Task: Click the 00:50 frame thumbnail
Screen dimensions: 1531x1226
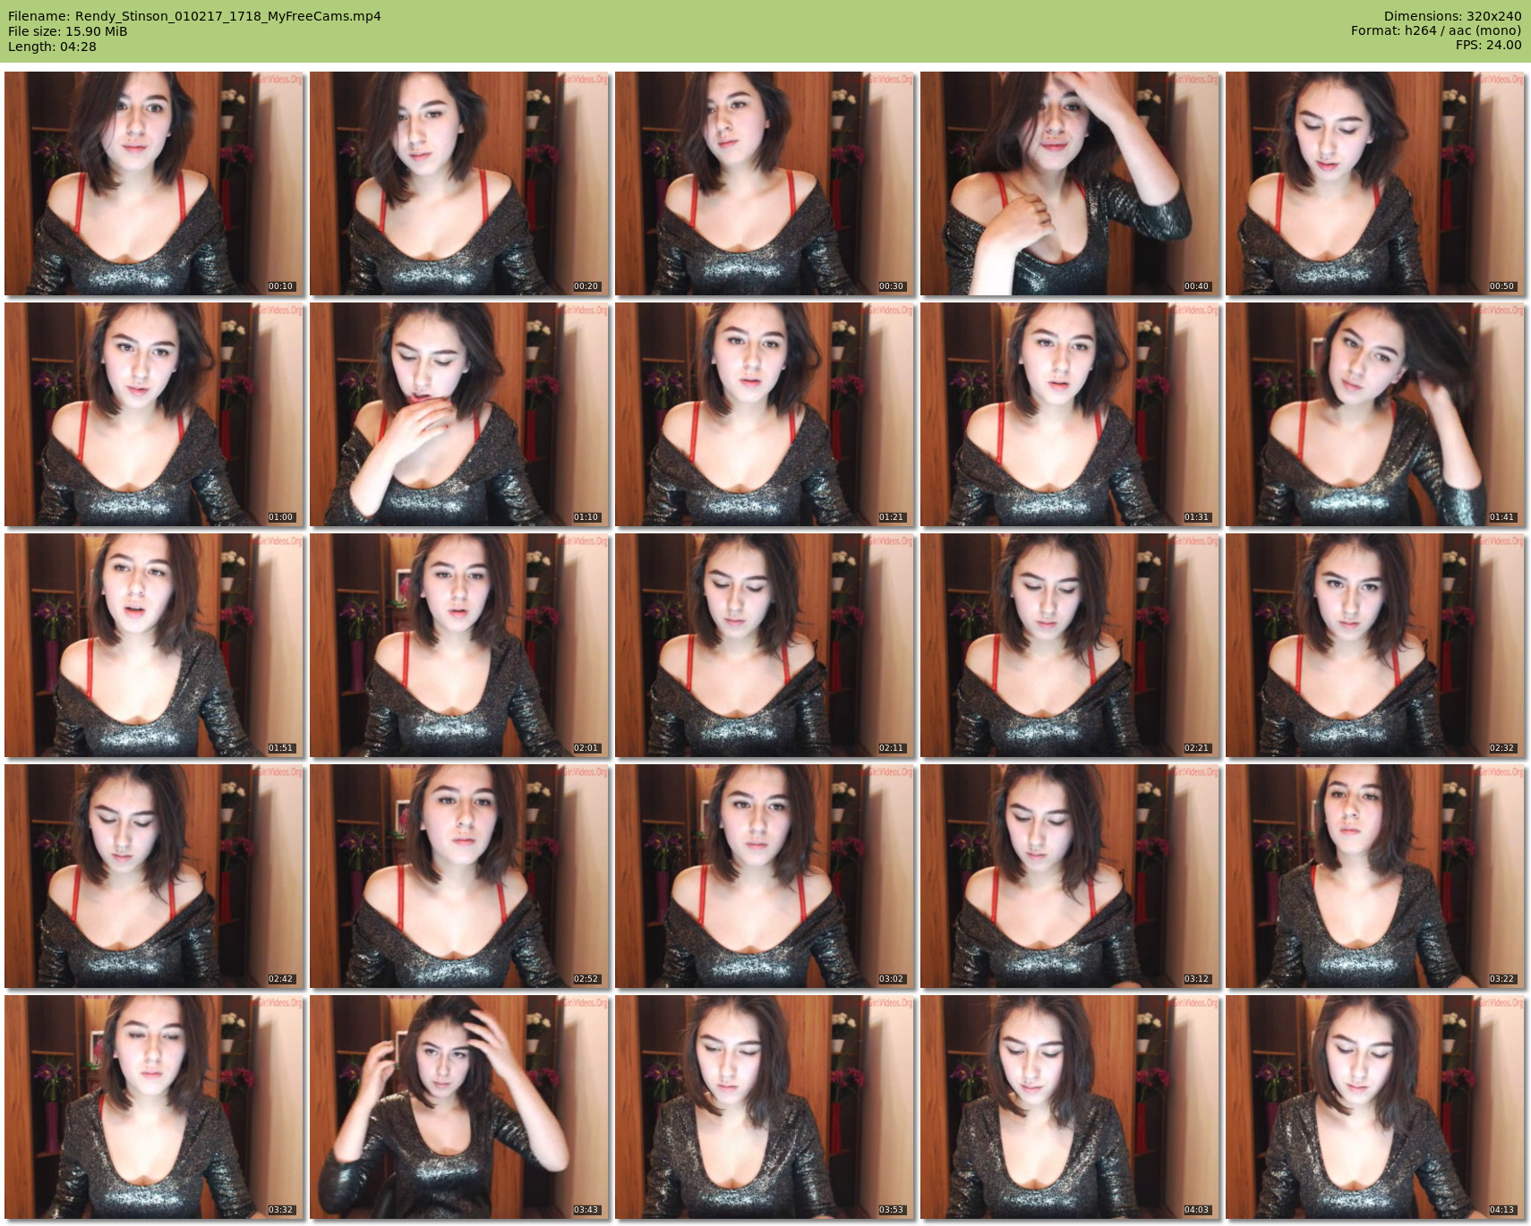Action: coord(1375,183)
